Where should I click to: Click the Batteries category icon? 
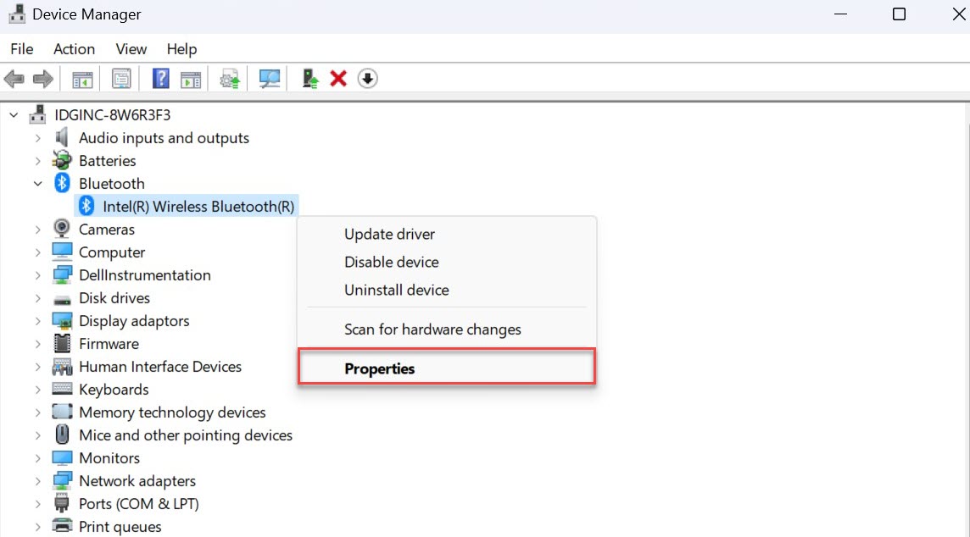(62, 160)
